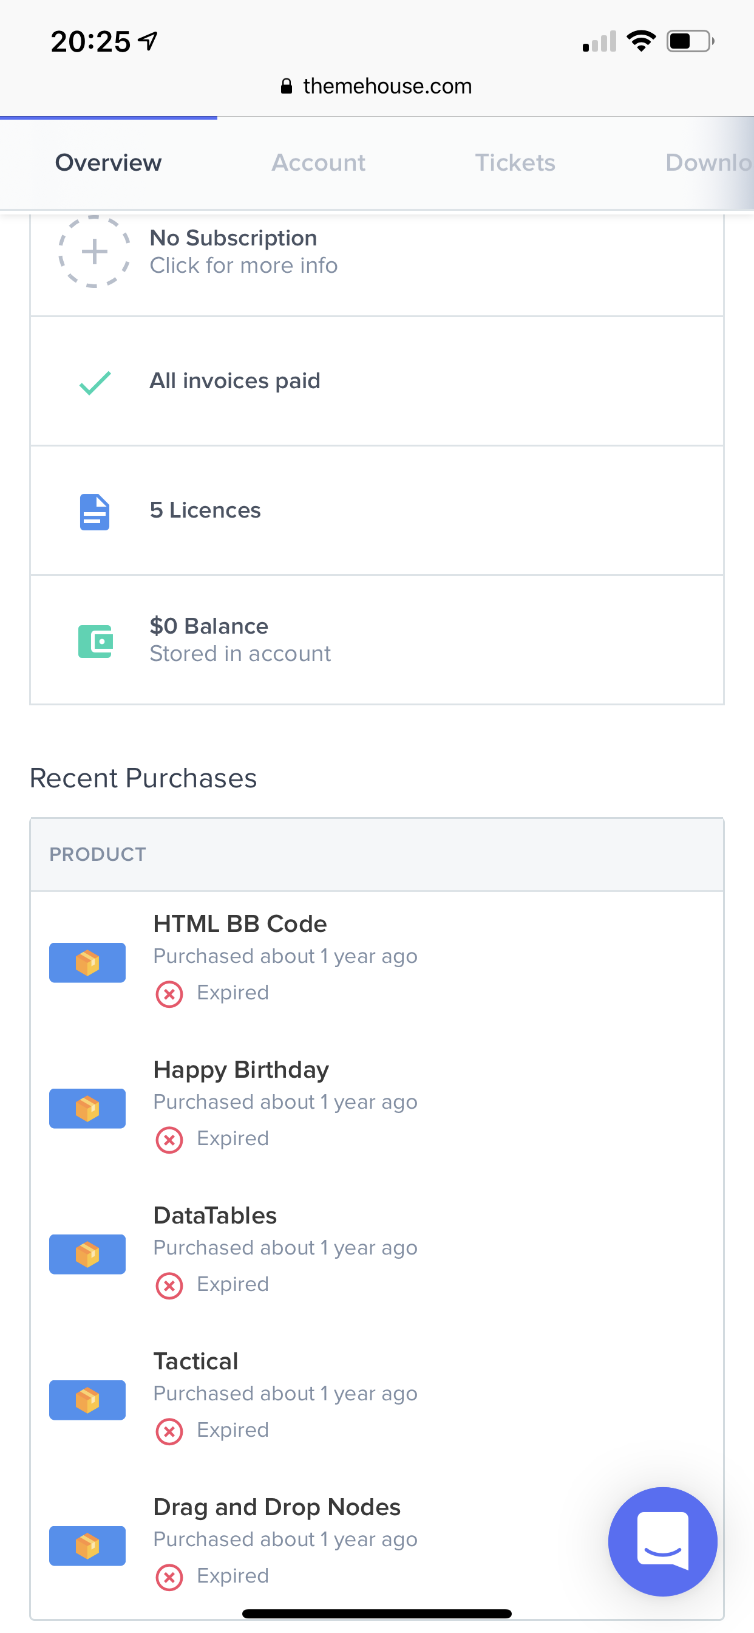Tap the DataTables package icon

tap(87, 1254)
